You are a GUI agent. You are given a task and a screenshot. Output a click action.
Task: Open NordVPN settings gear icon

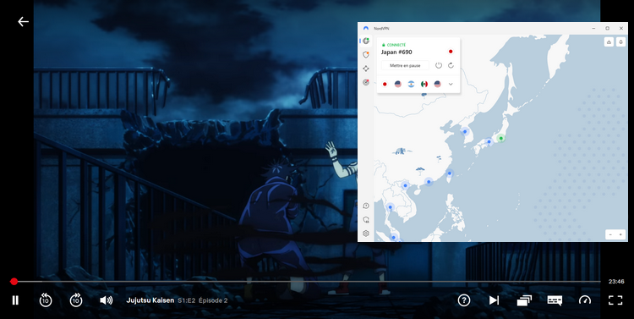pos(366,234)
